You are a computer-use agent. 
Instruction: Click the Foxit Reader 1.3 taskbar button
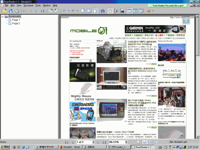click(x=143, y=147)
